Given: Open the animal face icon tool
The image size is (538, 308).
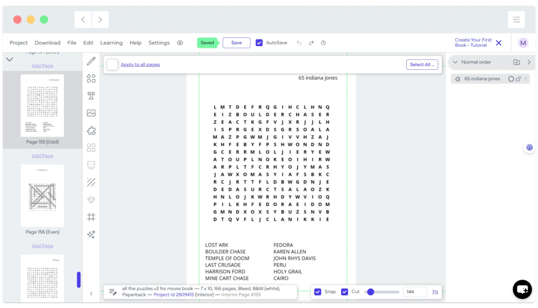Looking at the screenshot, I should [x=91, y=200].
